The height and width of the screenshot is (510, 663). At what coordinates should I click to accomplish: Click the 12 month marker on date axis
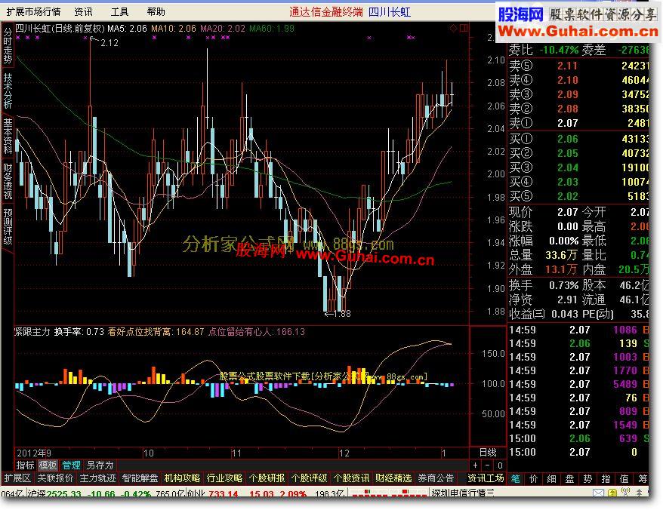[344, 453]
